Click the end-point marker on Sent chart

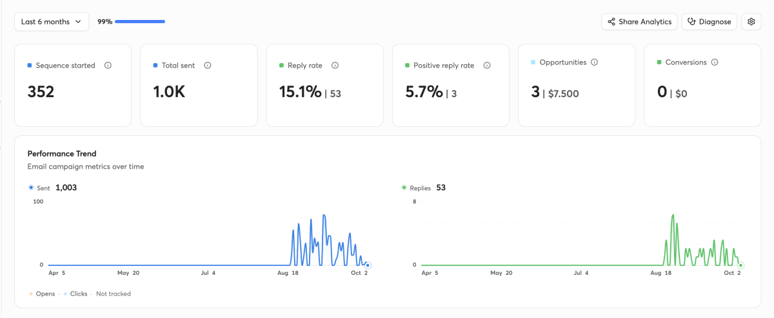point(368,265)
